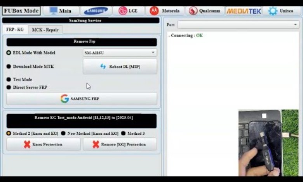303x182 pixels.
Task: Click the Reboot DL [MTP] button
Action: coord(120,67)
